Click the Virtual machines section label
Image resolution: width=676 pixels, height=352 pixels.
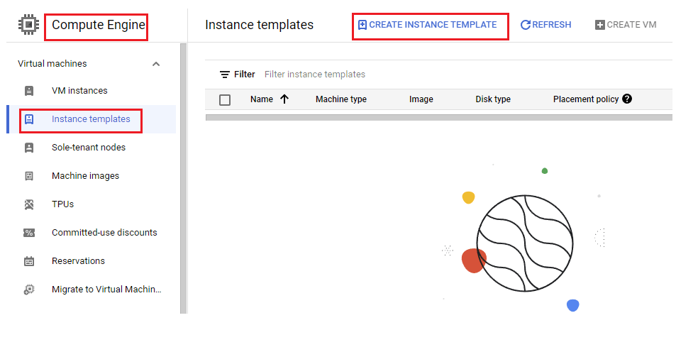pyautogui.click(x=52, y=63)
